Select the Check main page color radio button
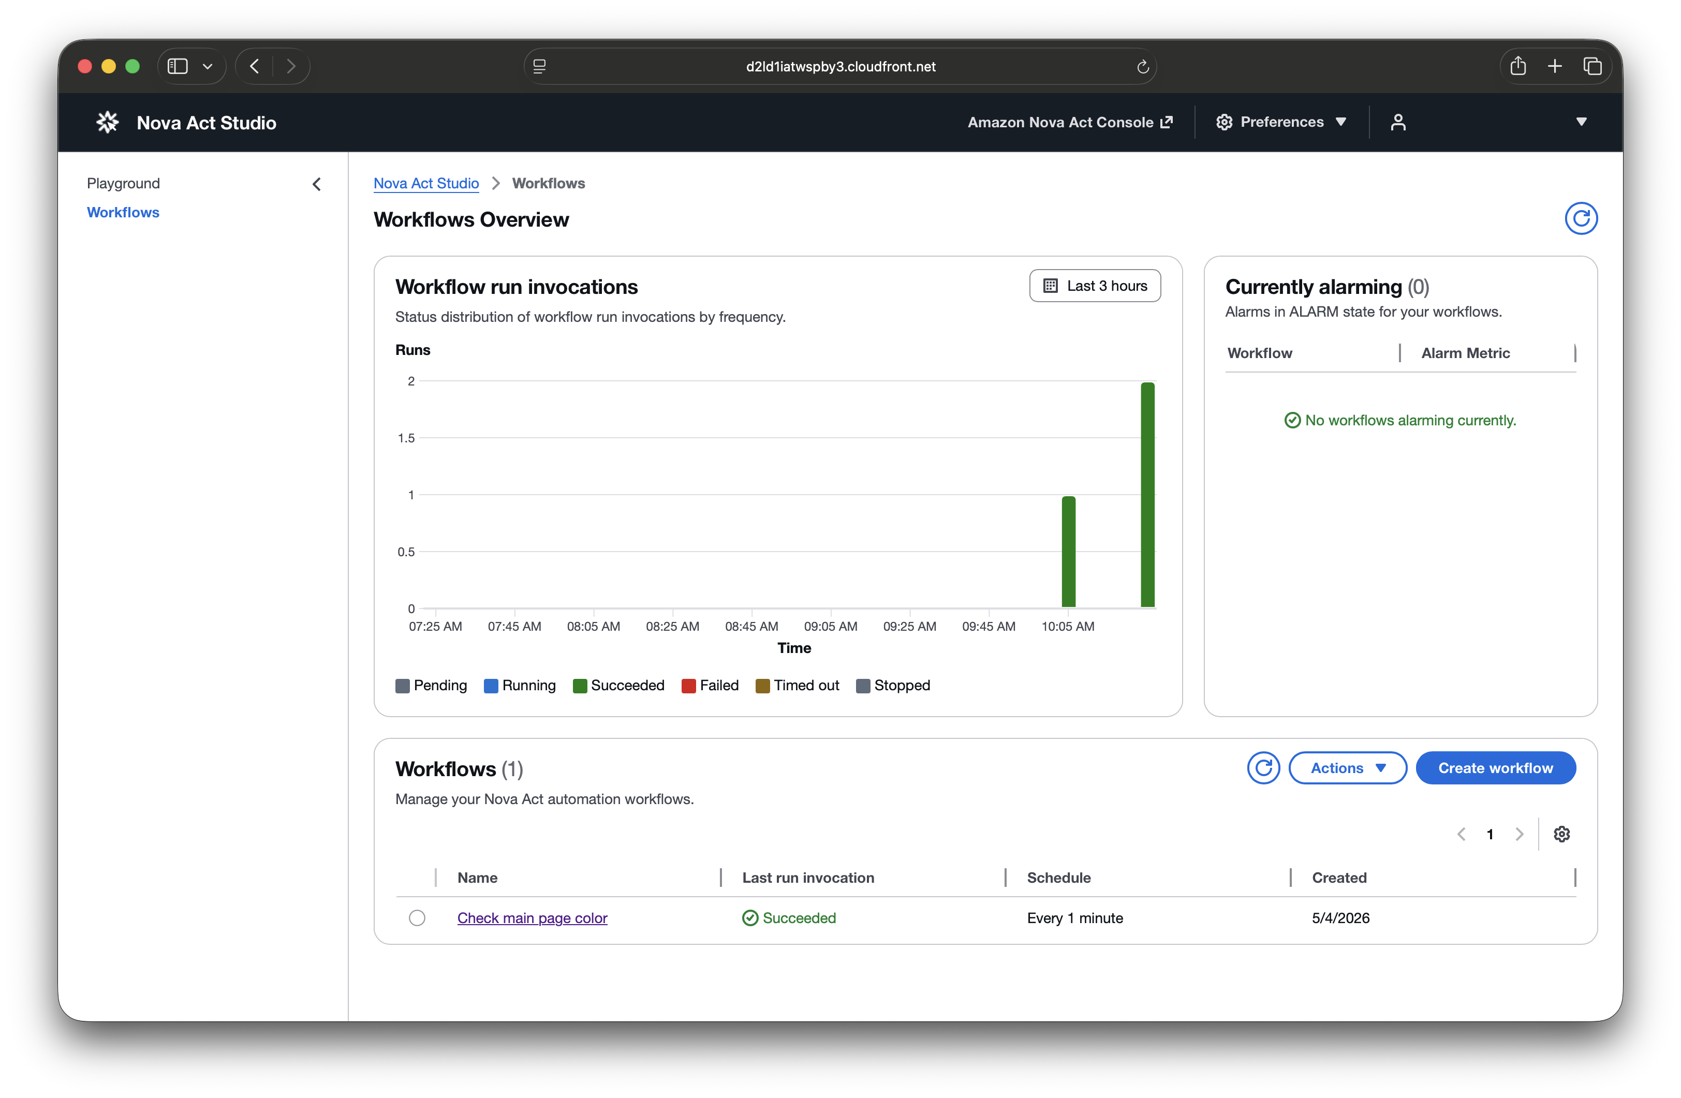This screenshot has height=1098, width=1681. pyautogui.click(x=417, y=917)
